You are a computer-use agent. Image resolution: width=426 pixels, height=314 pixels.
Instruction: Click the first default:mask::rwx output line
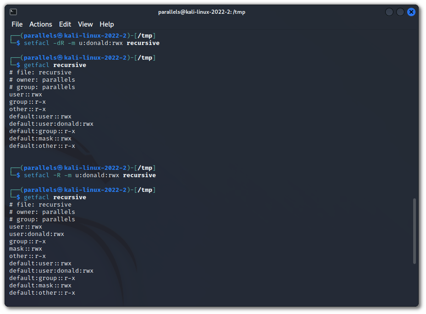[x=40, y=139]
